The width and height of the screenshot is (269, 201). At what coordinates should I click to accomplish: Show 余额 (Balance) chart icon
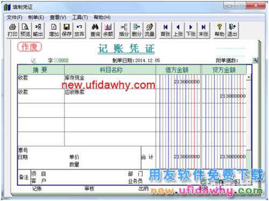108,30
